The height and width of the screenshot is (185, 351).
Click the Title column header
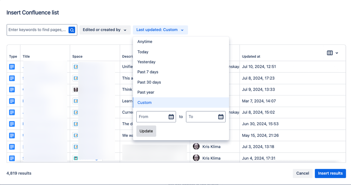tap(26, 57)
